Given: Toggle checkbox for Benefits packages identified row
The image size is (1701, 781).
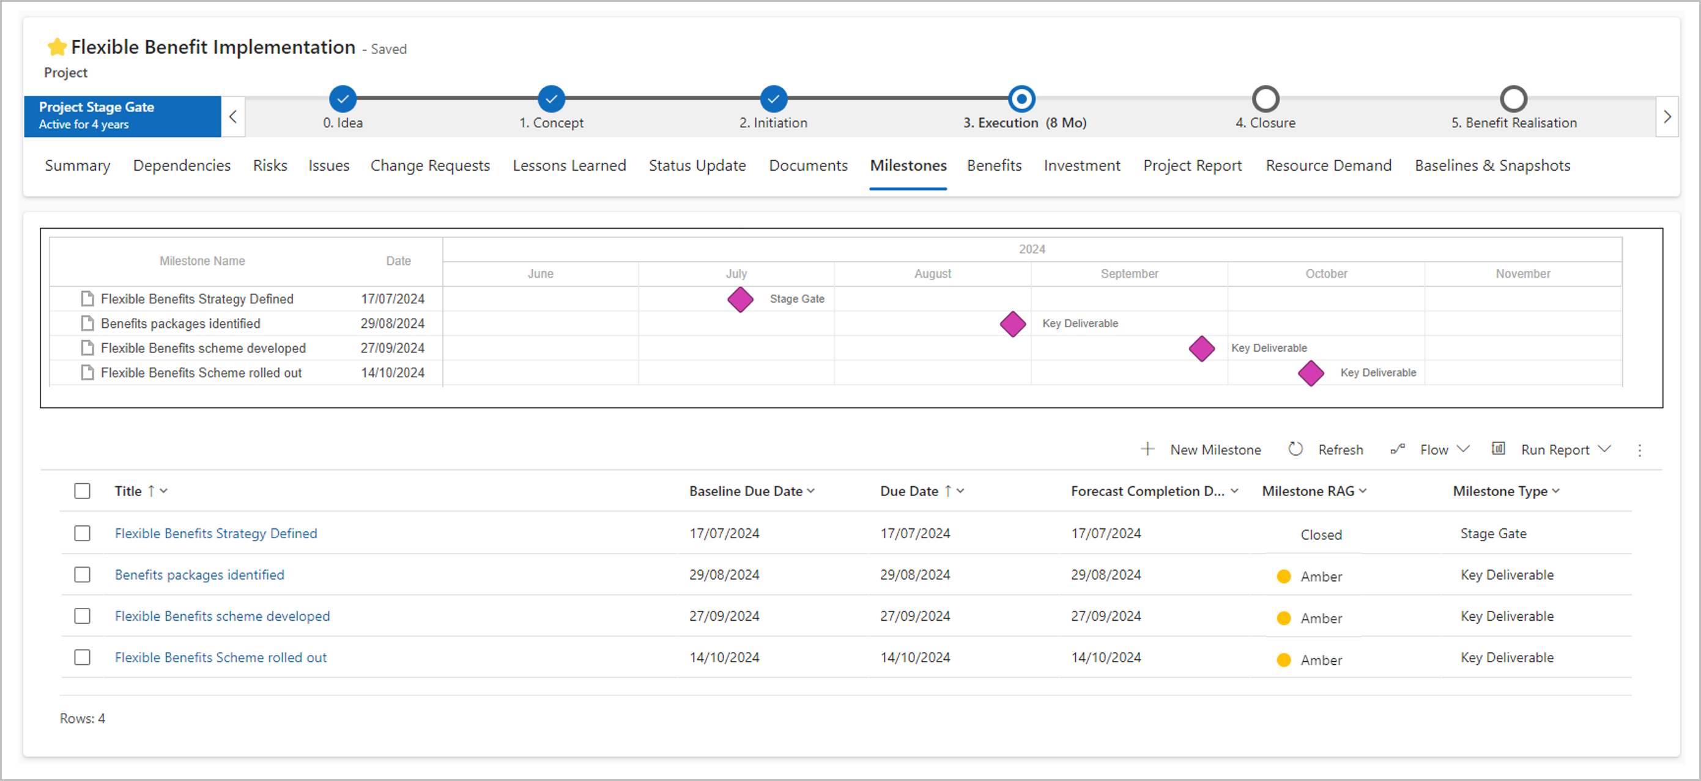Looking at the screenshot, I should tap(84, 574).
